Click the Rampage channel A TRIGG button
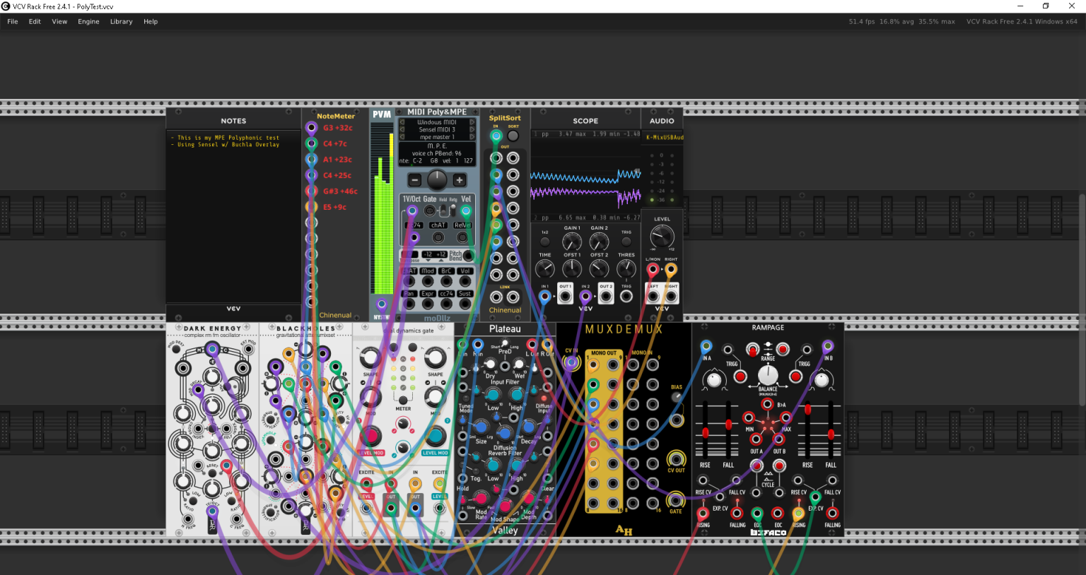 (740, 377)
